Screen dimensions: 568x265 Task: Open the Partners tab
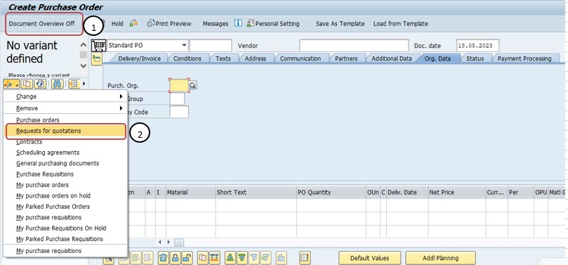point(346,58)
